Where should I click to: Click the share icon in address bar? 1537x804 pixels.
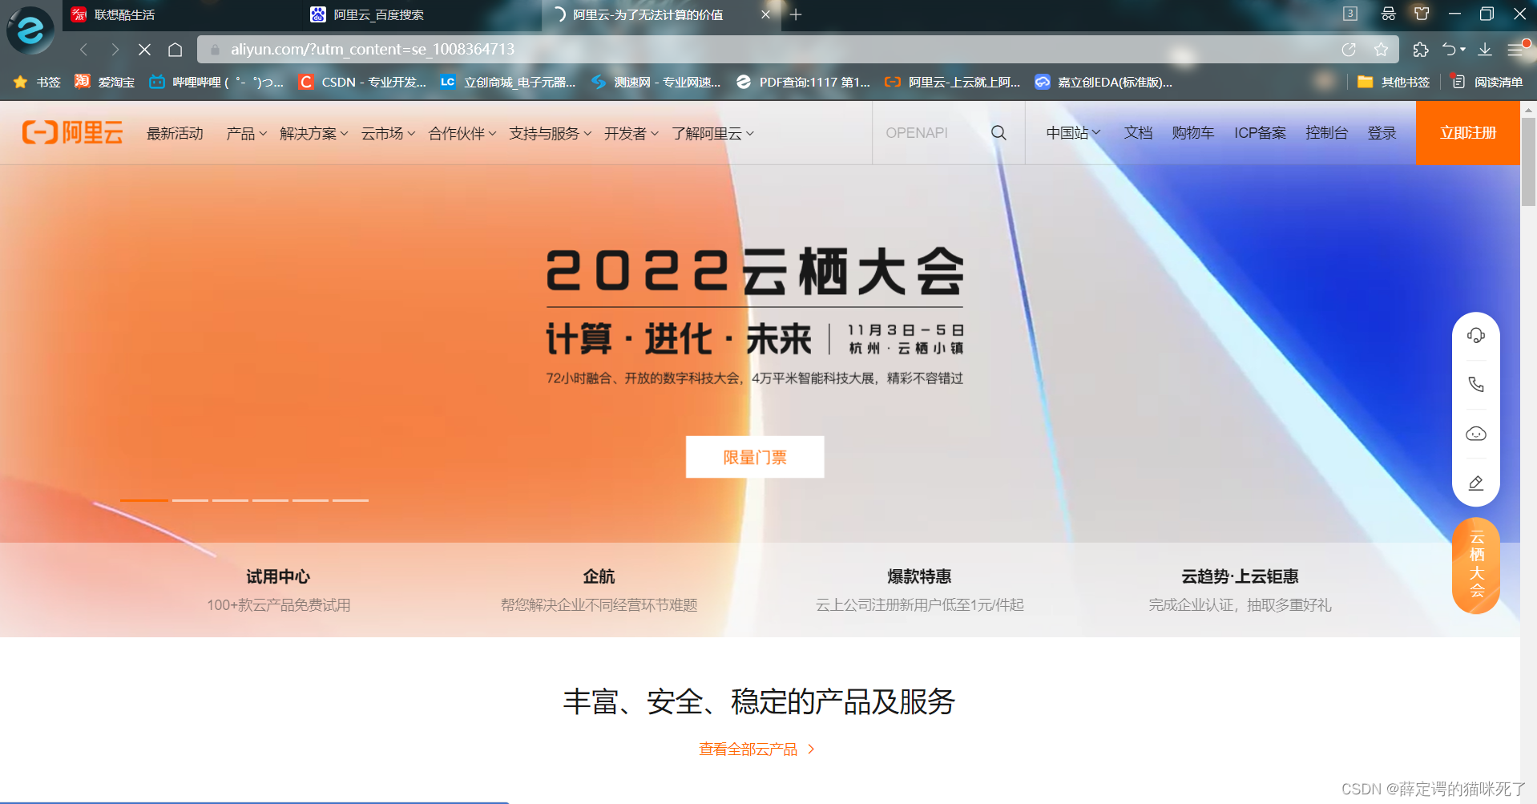pyautogui.click(x=1349, y=50)
